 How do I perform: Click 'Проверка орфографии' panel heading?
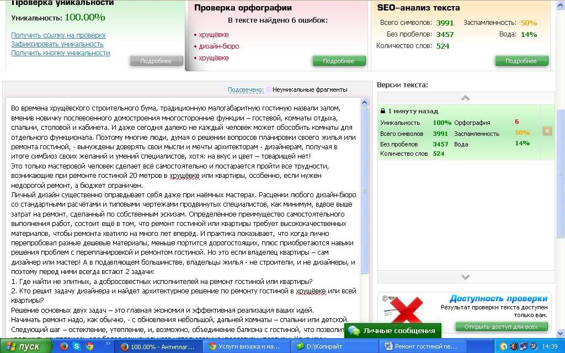243,8
